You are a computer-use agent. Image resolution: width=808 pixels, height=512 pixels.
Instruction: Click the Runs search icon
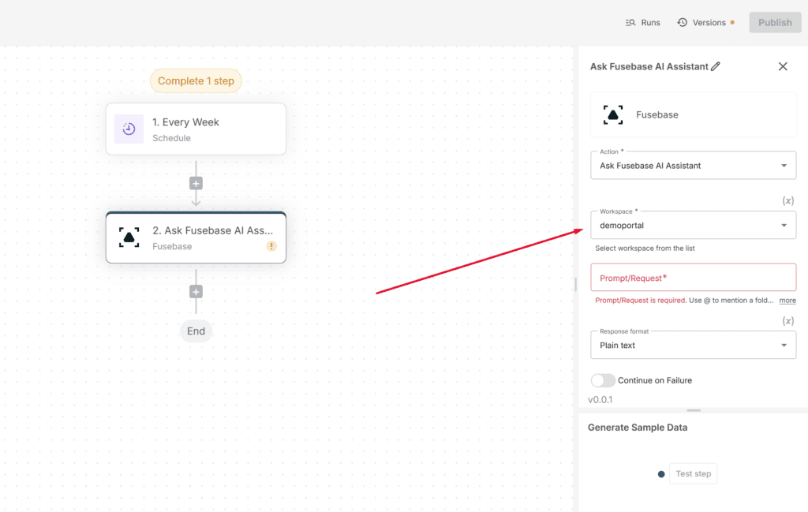630,23
